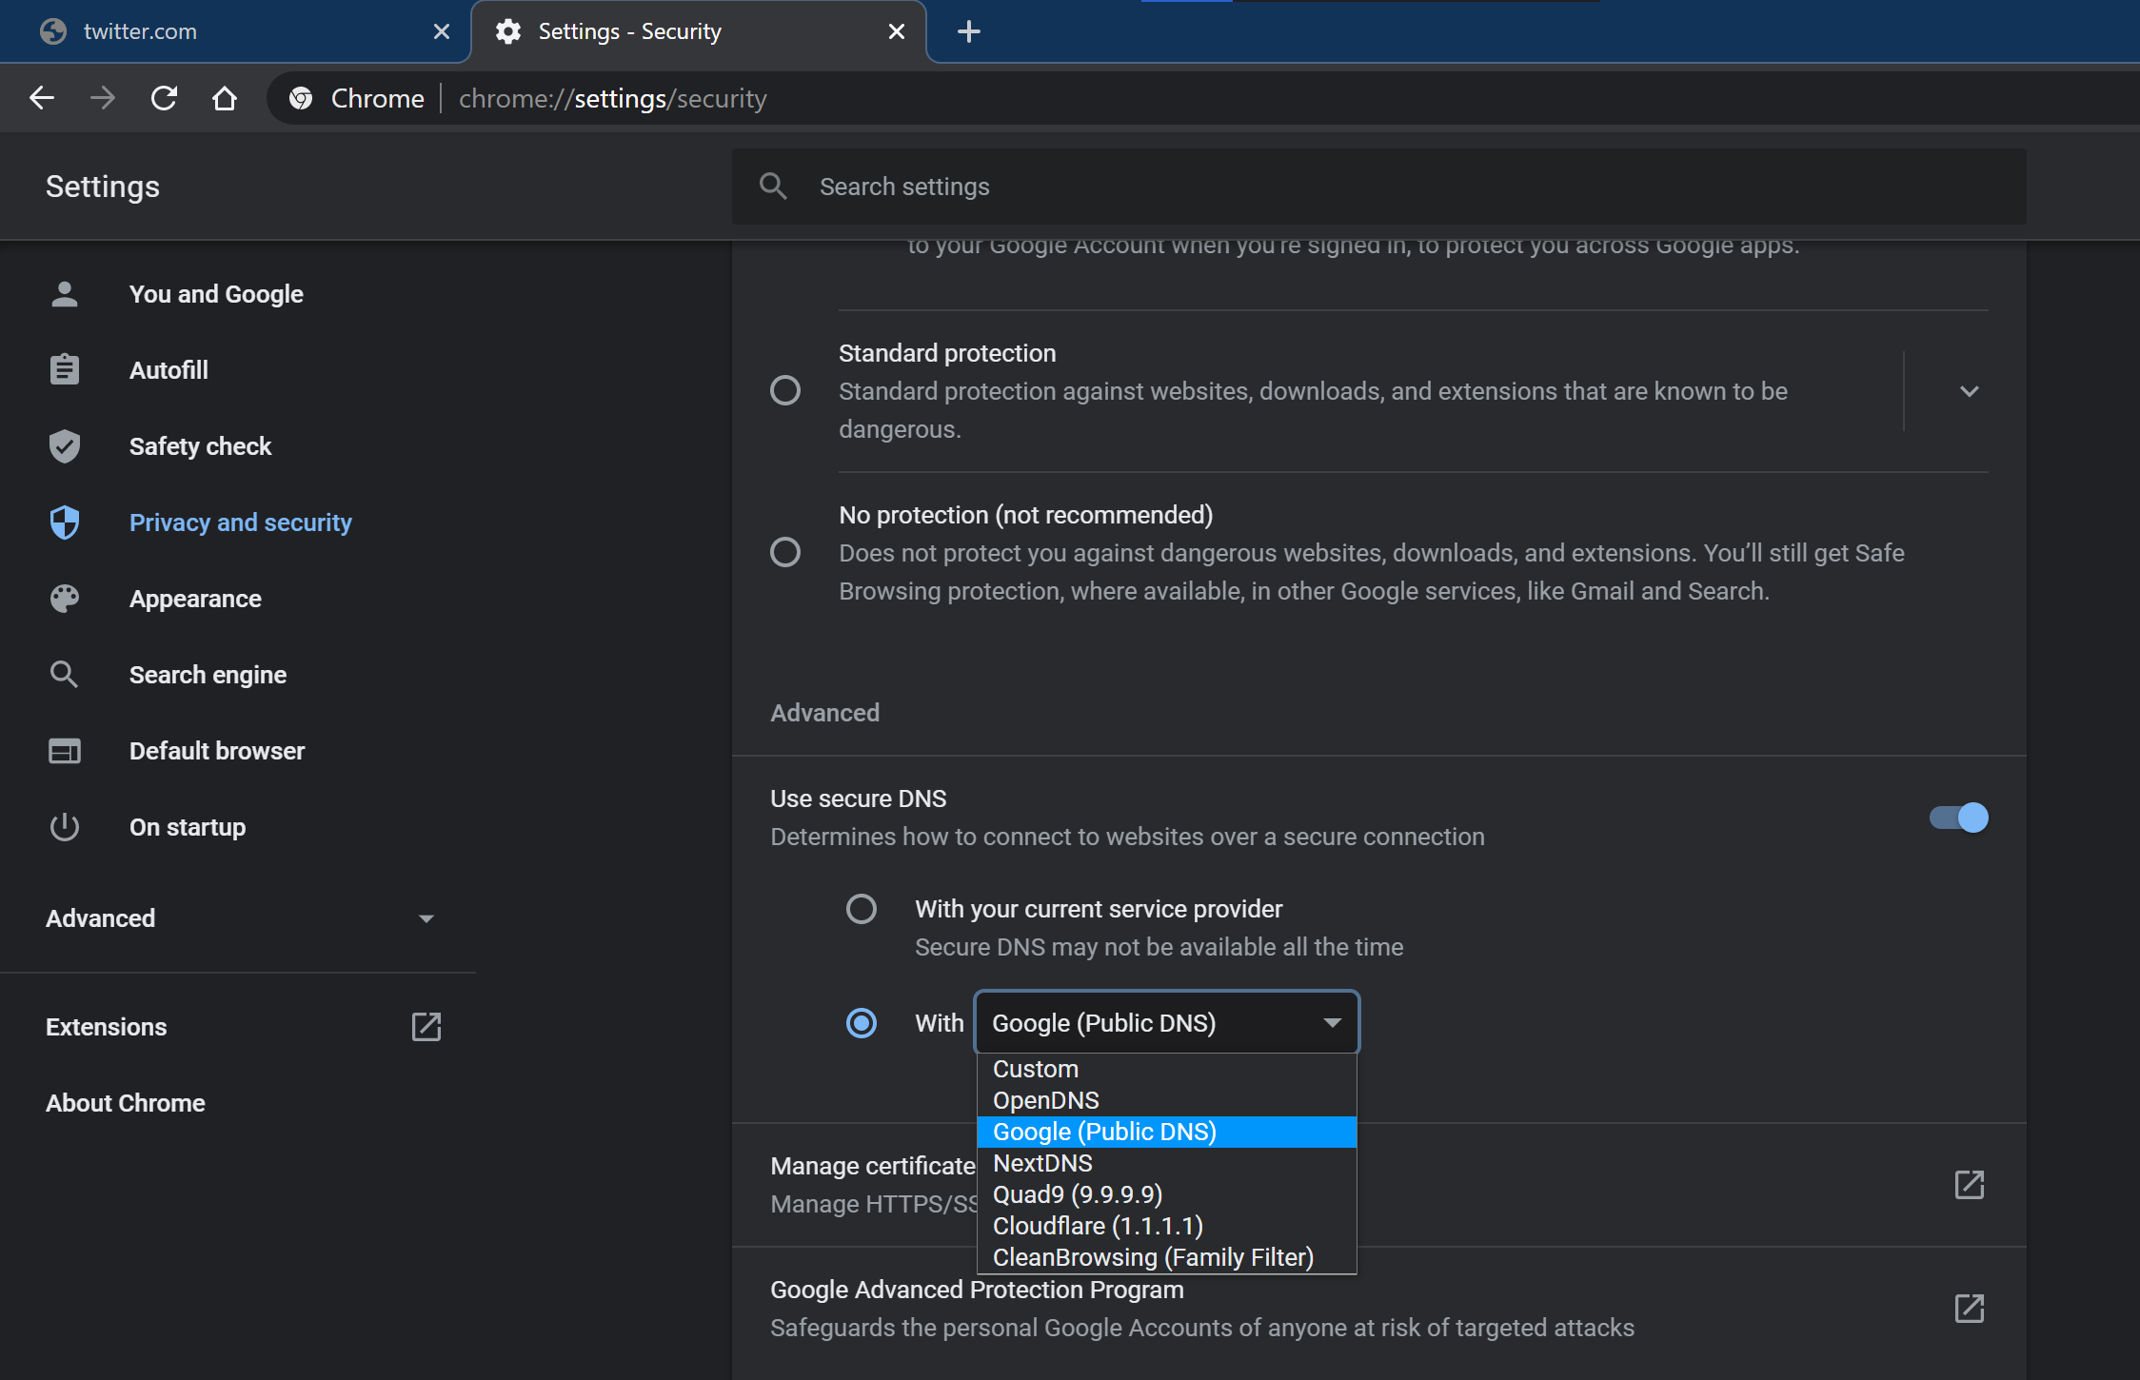Open Safety check settings
2140x1380 pixels.
[x=200, y=446]
